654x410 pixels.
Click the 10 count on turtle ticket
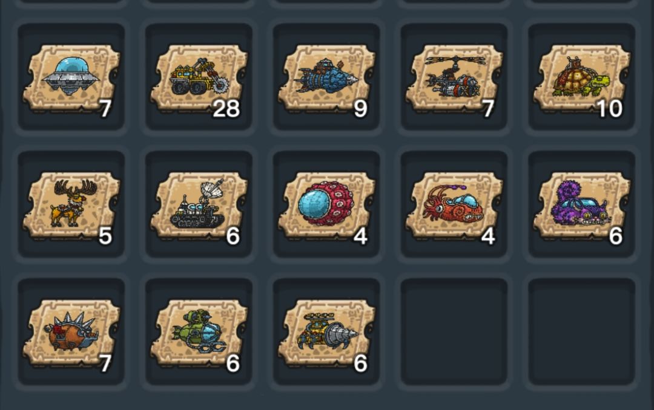tap(610, 109)
